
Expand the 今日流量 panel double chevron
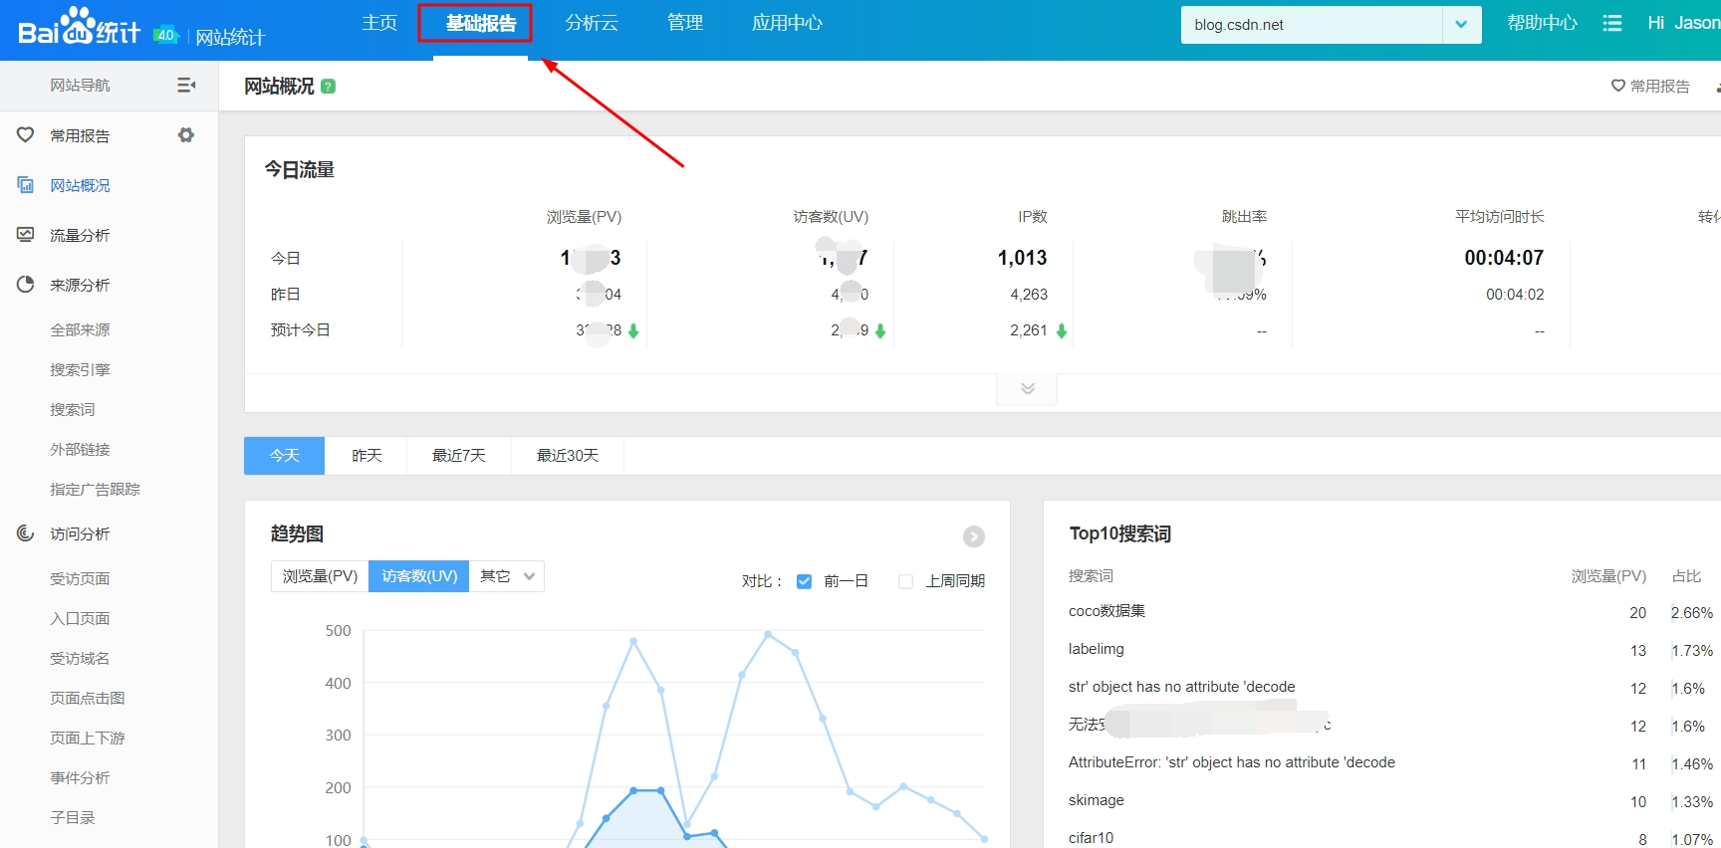(x=1027, y=388)
